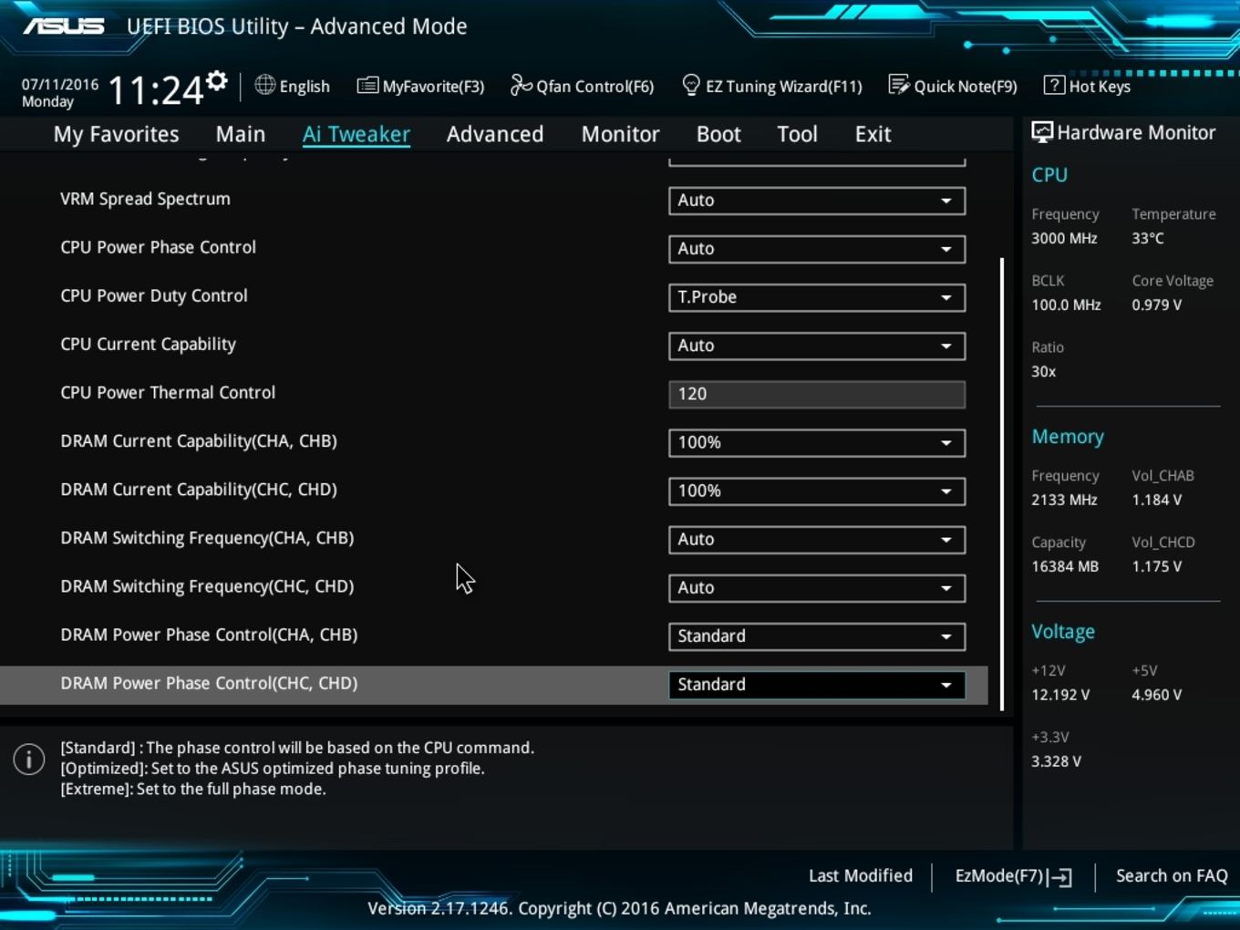Go to the Advanced tab

coord(495,134)
